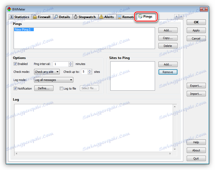Toggle the Enabled checkbox

15,64
